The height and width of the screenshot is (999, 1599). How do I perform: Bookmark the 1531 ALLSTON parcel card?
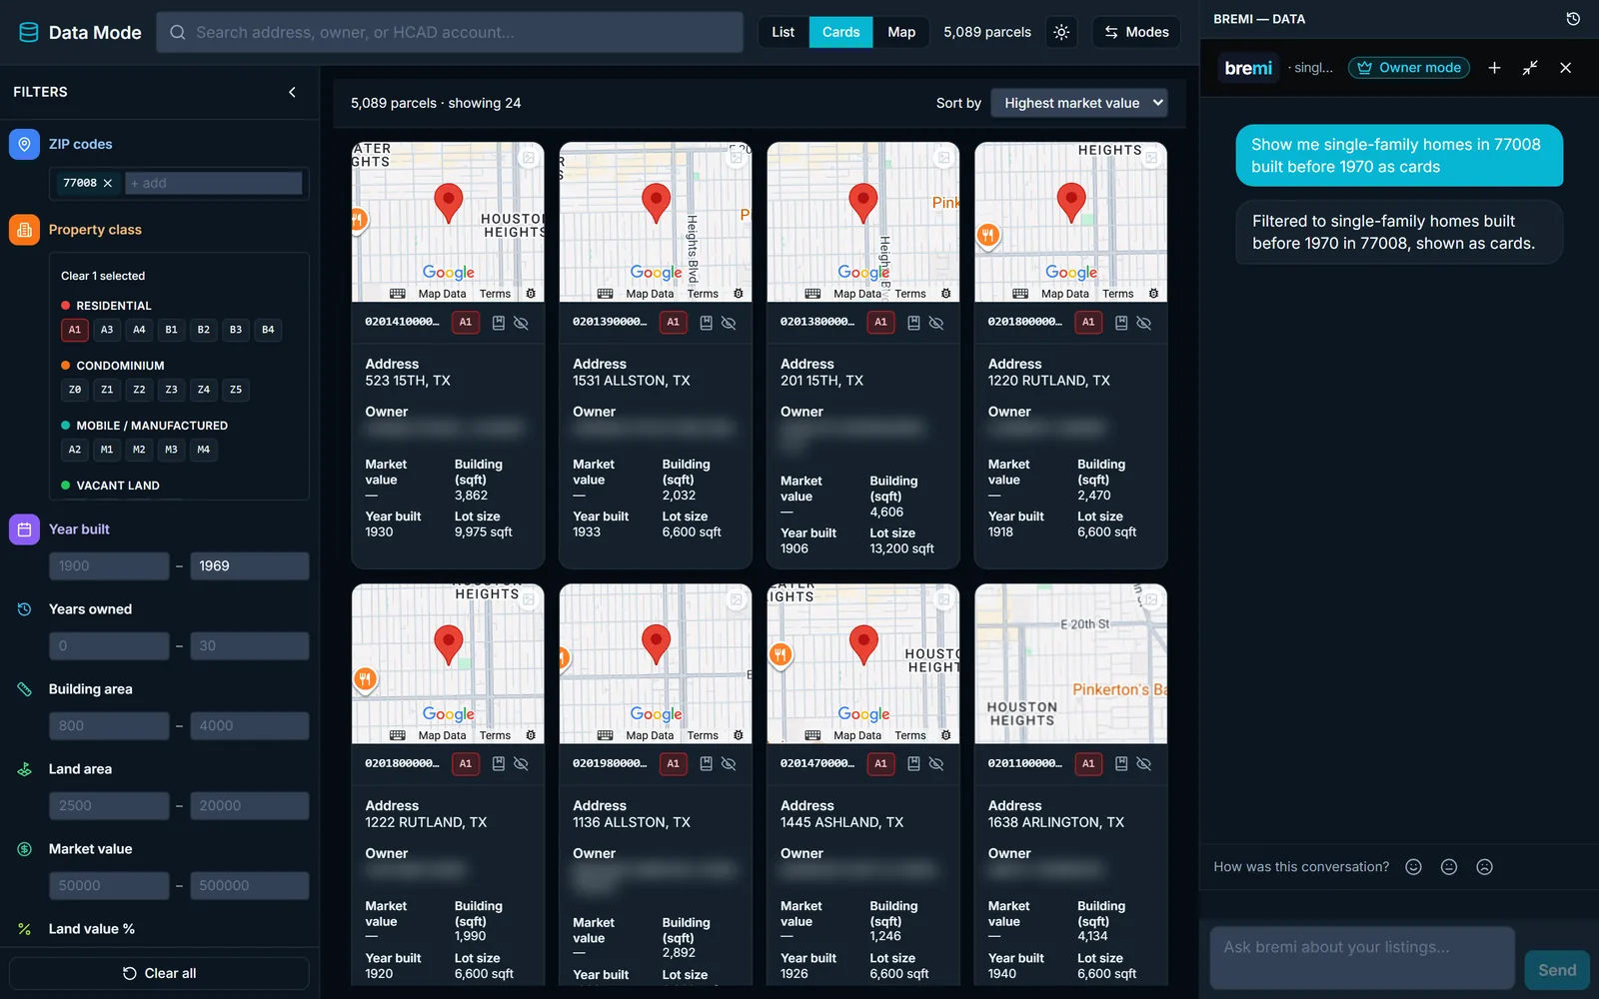coord(707,323)
